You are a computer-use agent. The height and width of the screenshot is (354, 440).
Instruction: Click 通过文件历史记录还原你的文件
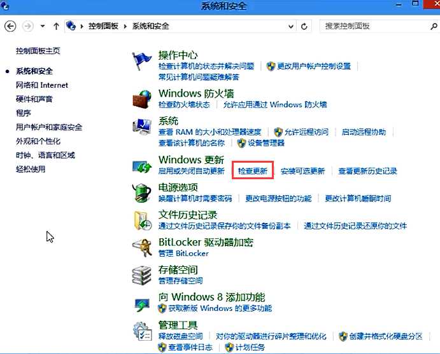click(355, 226)
